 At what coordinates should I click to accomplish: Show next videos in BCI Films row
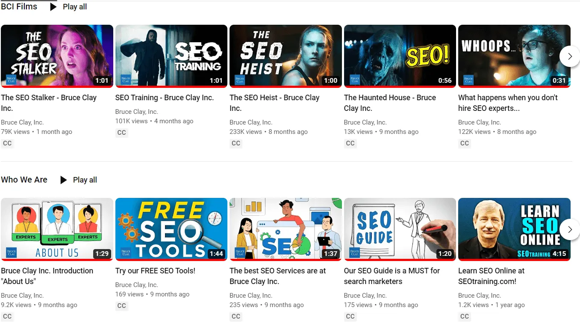569,56
